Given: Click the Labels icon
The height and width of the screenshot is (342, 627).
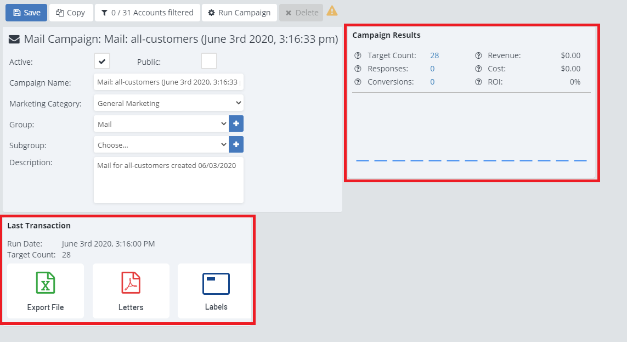Looking at the screenshot, I should click(x=216, y=284).
